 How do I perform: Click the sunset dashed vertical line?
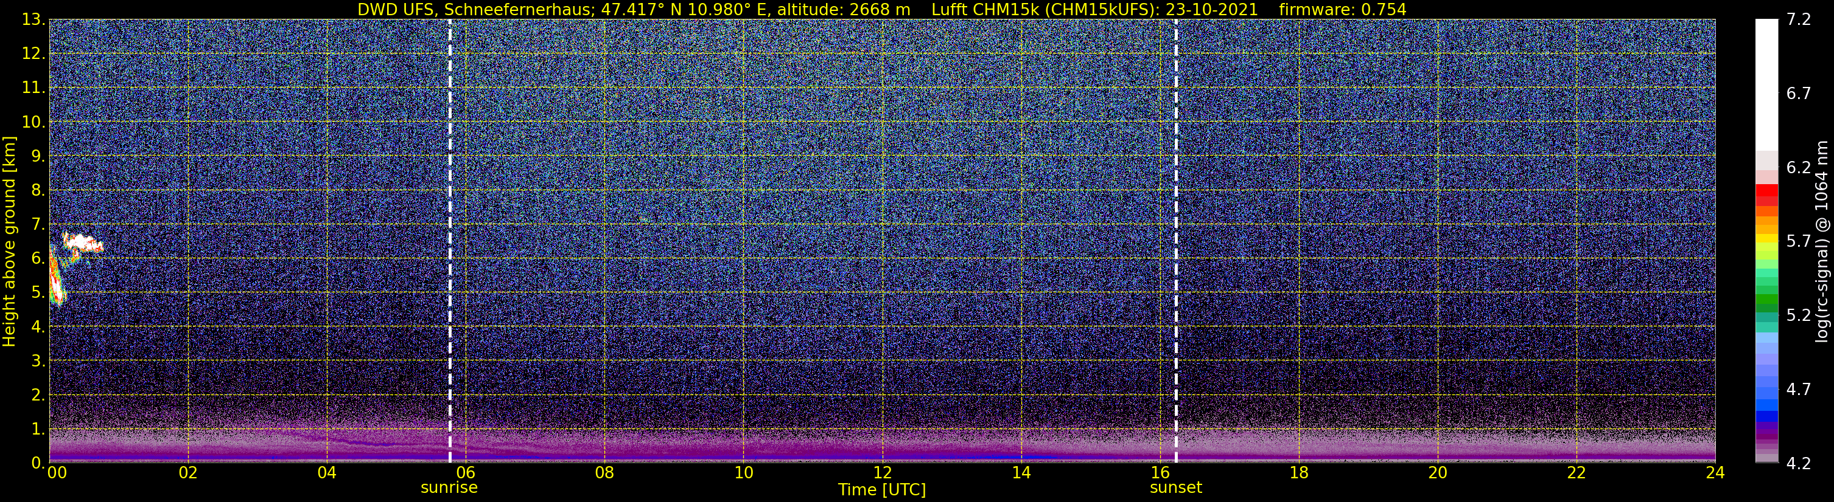tap(1175, 240)
